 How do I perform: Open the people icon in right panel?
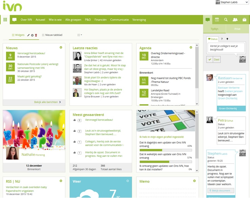(235, 20)
